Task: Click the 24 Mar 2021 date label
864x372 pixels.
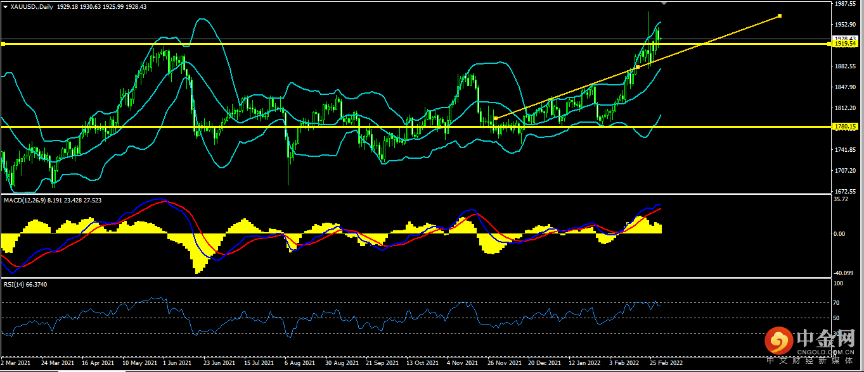Action: point(56,363)
